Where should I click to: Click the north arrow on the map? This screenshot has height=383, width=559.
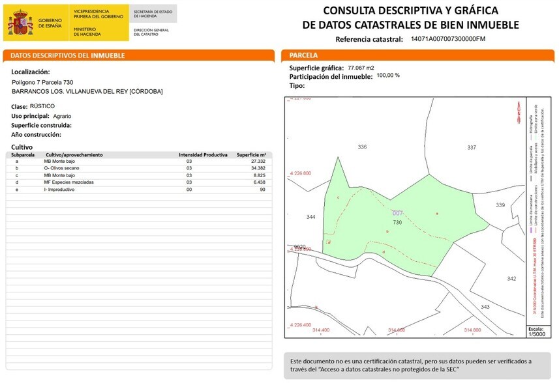519,112
